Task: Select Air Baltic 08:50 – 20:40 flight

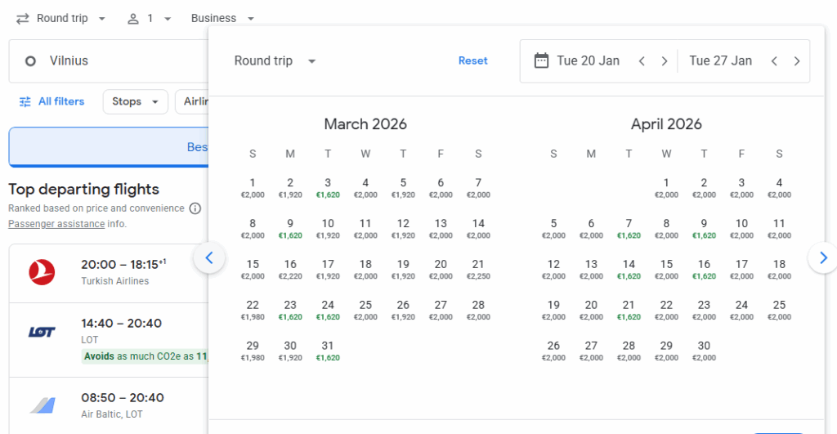Action: (x=109, y=405)
